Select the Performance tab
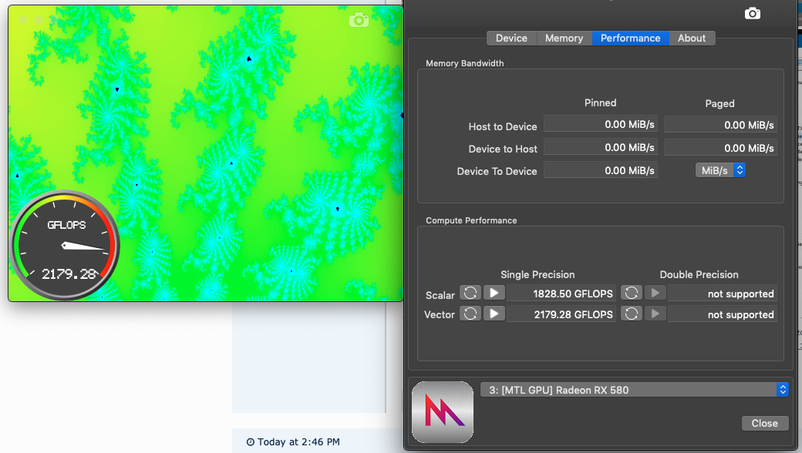The width and height of the screenshot is (802, 453). click(630, 39)
